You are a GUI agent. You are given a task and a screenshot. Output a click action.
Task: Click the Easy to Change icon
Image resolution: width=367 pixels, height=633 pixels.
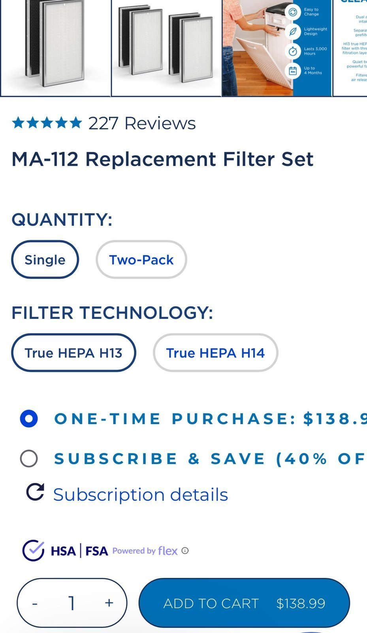click(x=293, y=12)
